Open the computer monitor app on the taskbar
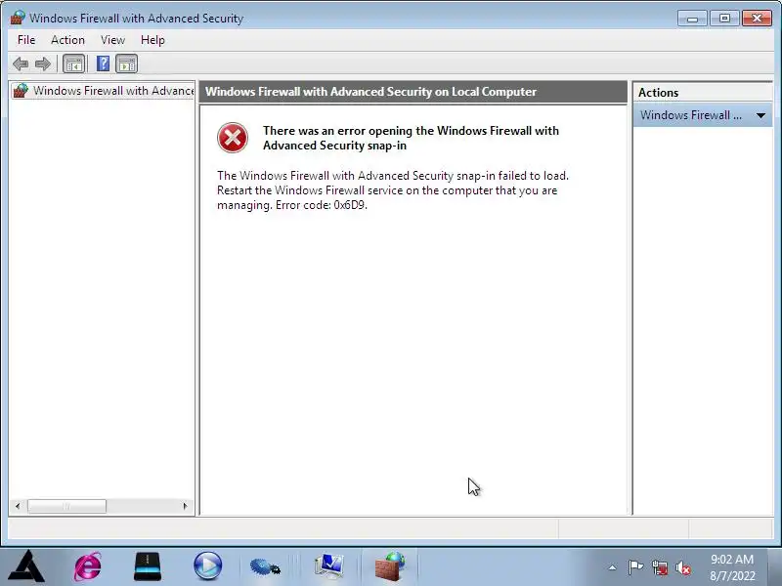 click(328, 566)
